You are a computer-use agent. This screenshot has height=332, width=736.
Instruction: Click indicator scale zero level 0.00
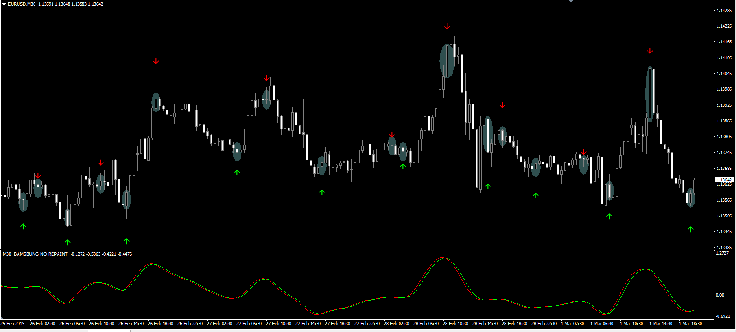coord(720,295)
